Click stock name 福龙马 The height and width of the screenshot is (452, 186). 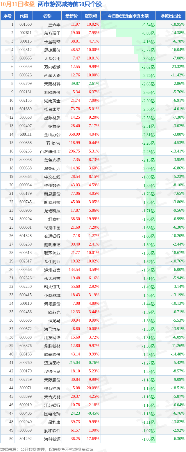pos(54,320)
